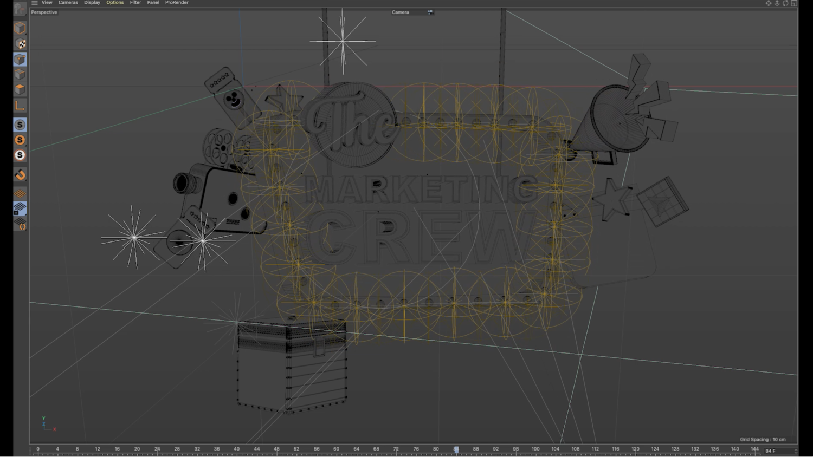This screenshot has width=813, height=457.
Task: Switch to Edges mode
Action: point(20,74)
